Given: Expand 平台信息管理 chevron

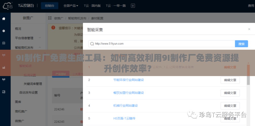Looking at the screenshot, I should coord(40,38).
